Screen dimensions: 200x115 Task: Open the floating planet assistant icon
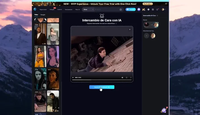click(x=164, y=110)
